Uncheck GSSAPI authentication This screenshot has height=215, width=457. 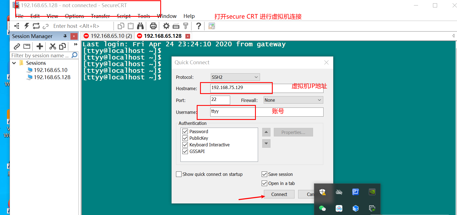tap(185, 151)
